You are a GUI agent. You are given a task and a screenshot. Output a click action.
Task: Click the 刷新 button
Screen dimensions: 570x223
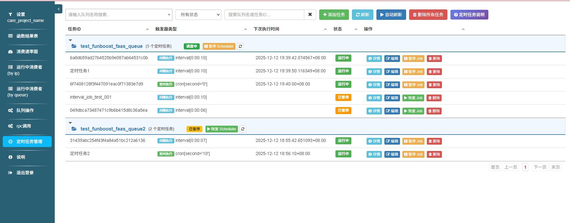[363, 15]
